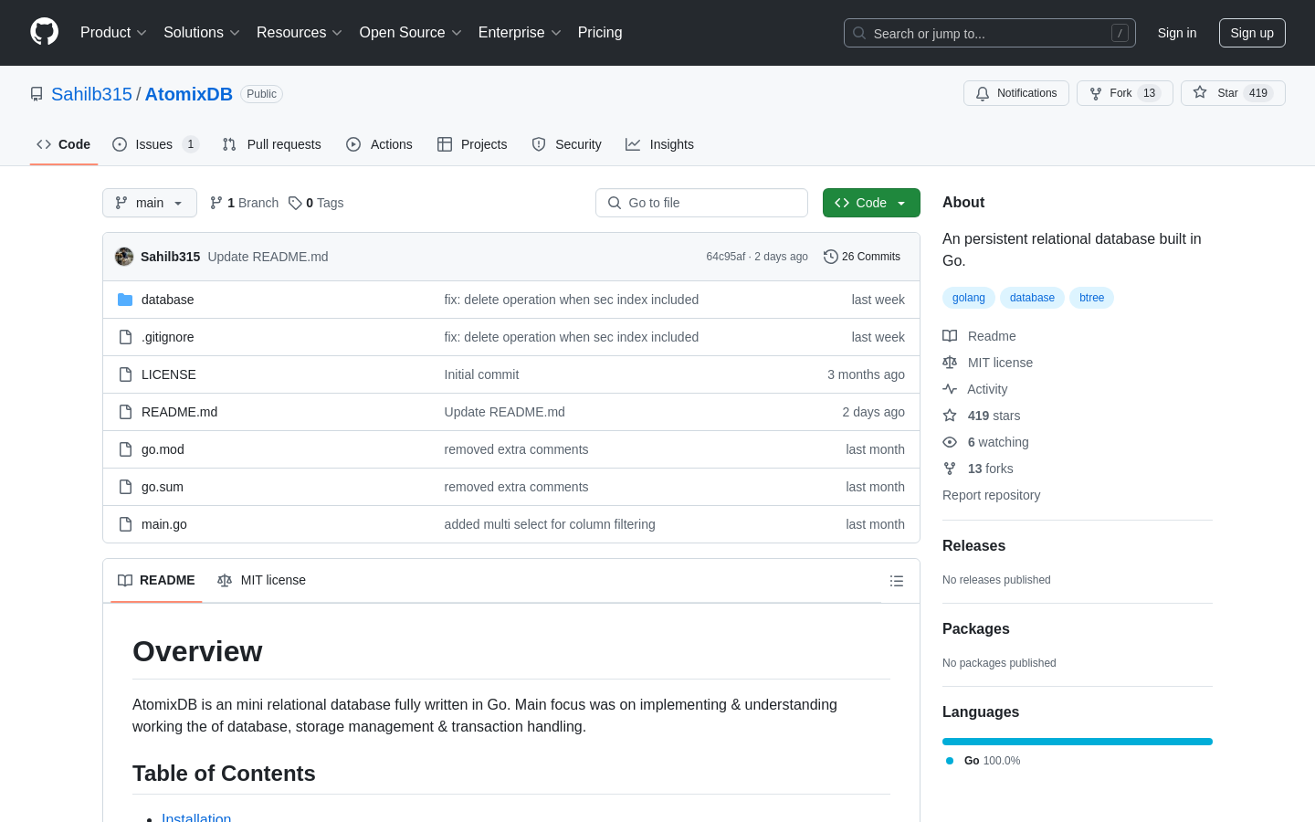This screenshot has width=1315, height=822.
Task: Click the go.mod file icon
Action: (125, 449)
